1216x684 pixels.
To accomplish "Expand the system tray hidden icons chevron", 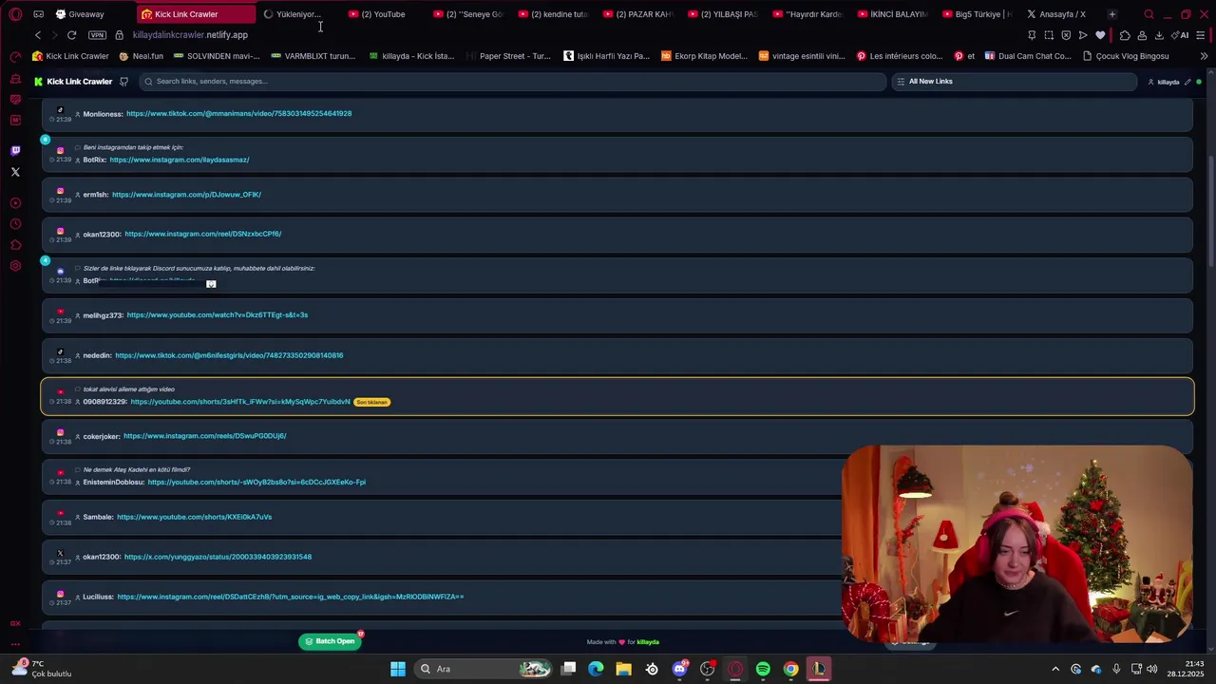I will tap(1054, 669).
